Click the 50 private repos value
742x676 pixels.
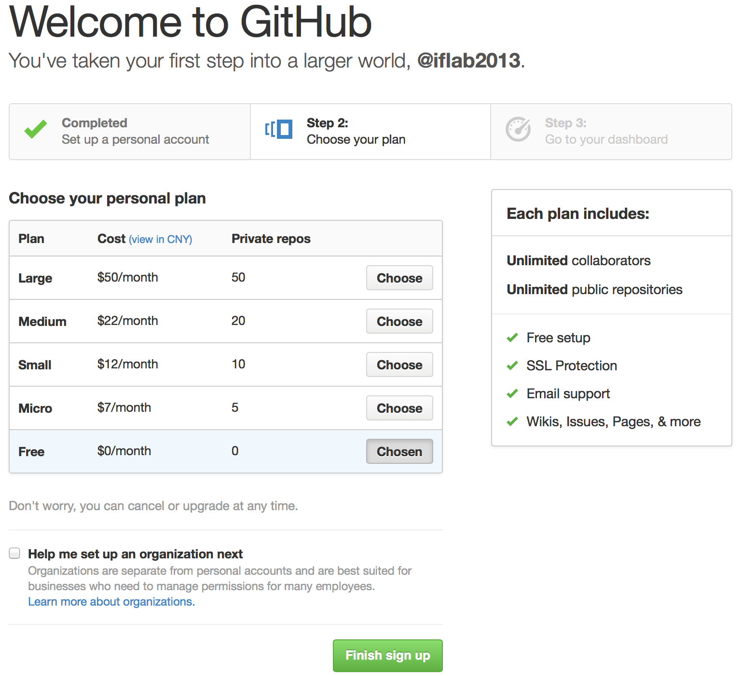[238, 277]
